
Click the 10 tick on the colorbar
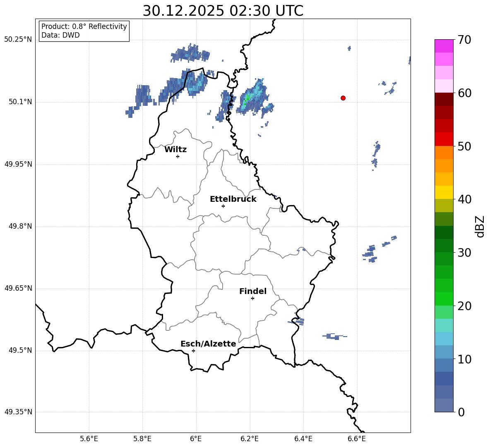click(465, 359)
